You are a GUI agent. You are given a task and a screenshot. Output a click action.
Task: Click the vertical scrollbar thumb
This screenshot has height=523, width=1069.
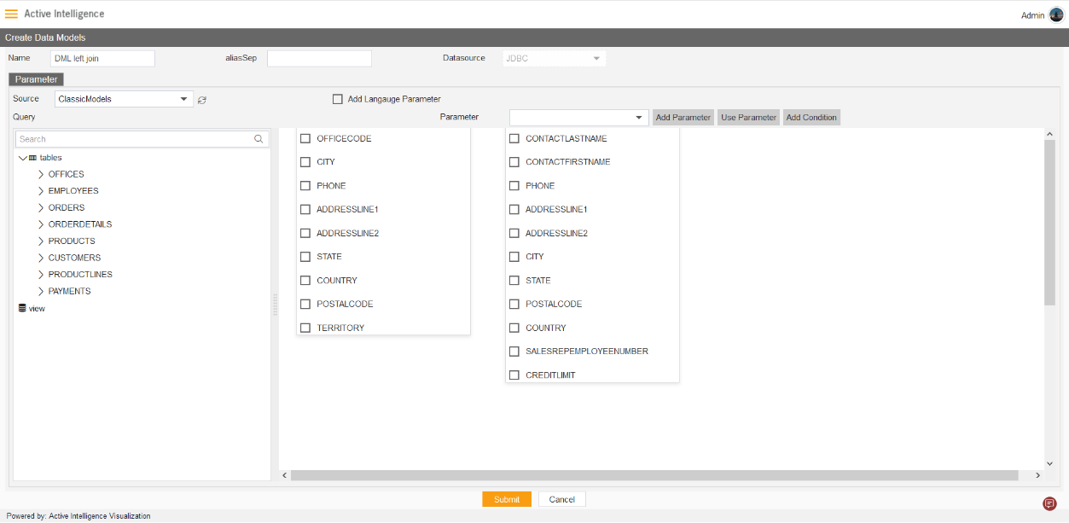1049,222
